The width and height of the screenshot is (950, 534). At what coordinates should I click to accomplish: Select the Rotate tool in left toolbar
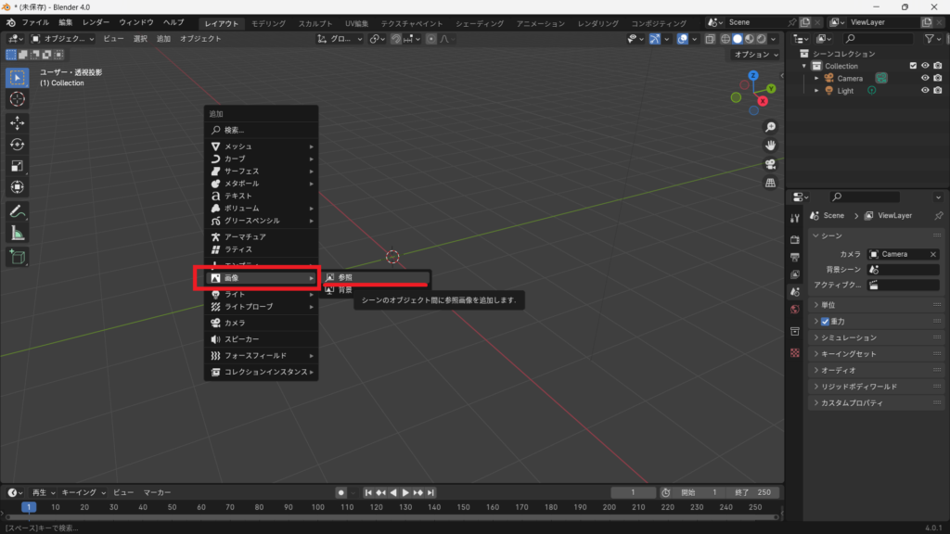click(x=18, y=145)
